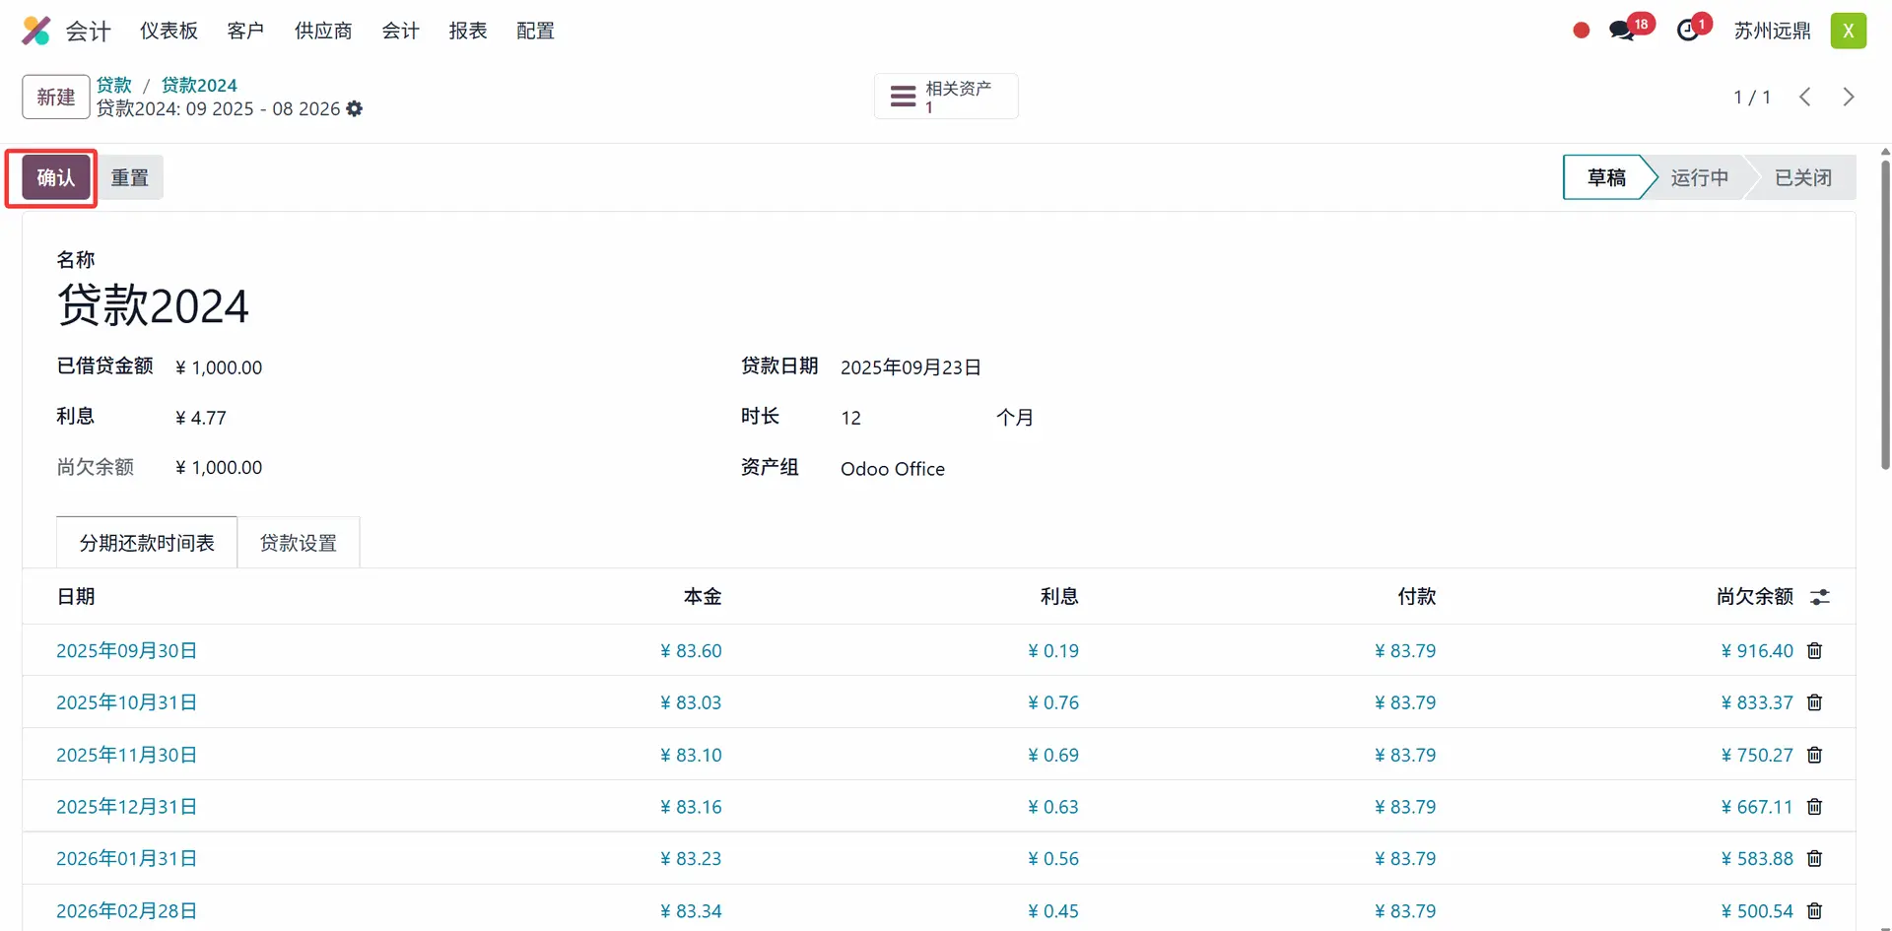Image resolution: width=1892 pixels, height=931 pixels.
Task: Open the 报表 menu
Action: tap(468, 31)
